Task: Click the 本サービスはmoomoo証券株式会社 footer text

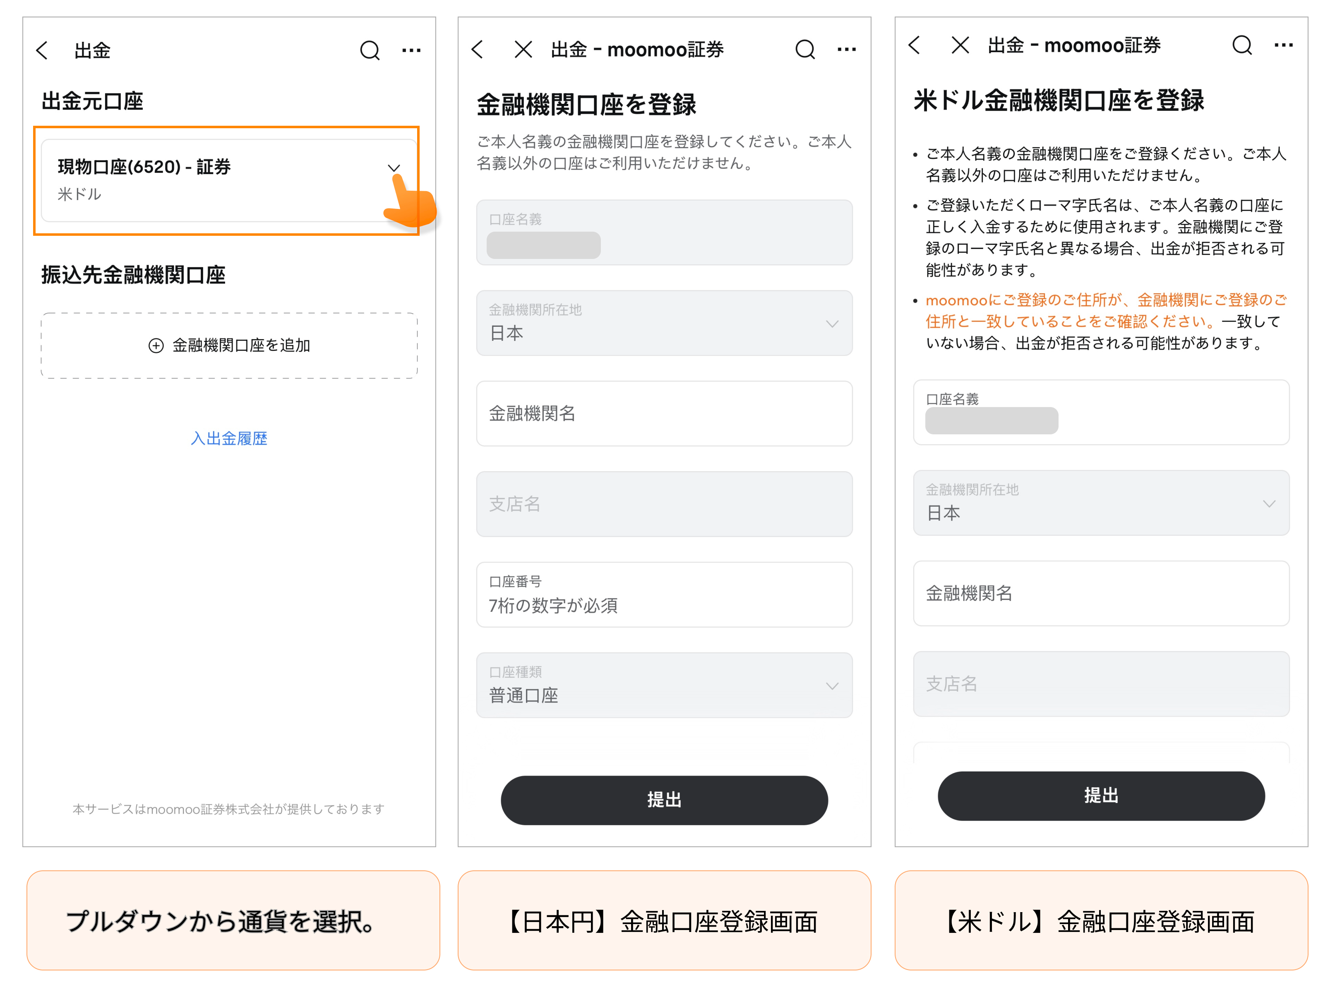Action: point(229,809)
